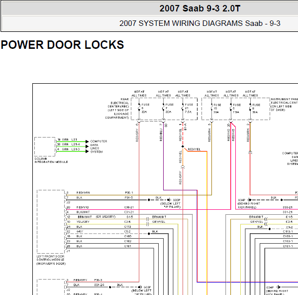
Task: Select the "C101-1" label
Action: pos(288,246)
